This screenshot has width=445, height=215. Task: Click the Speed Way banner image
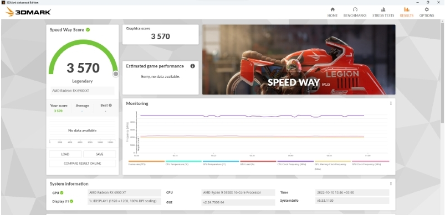299,59
